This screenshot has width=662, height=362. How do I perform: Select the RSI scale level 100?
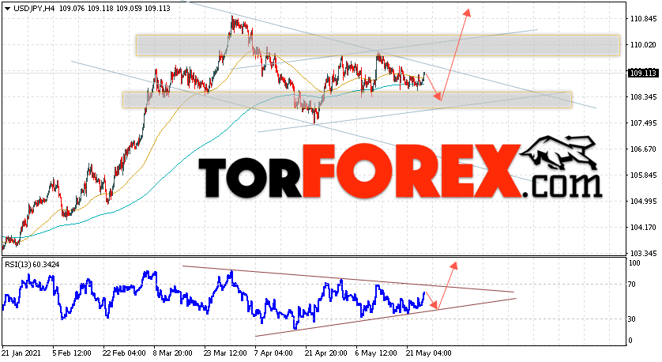(x=634, y=263)
